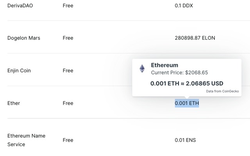Screen dimensions: 250x156
Task: Click the DerivaDAO token name
Action: pos(20,6)
